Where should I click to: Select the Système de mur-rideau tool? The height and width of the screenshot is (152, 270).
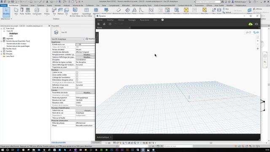click(x=75, y=12)
